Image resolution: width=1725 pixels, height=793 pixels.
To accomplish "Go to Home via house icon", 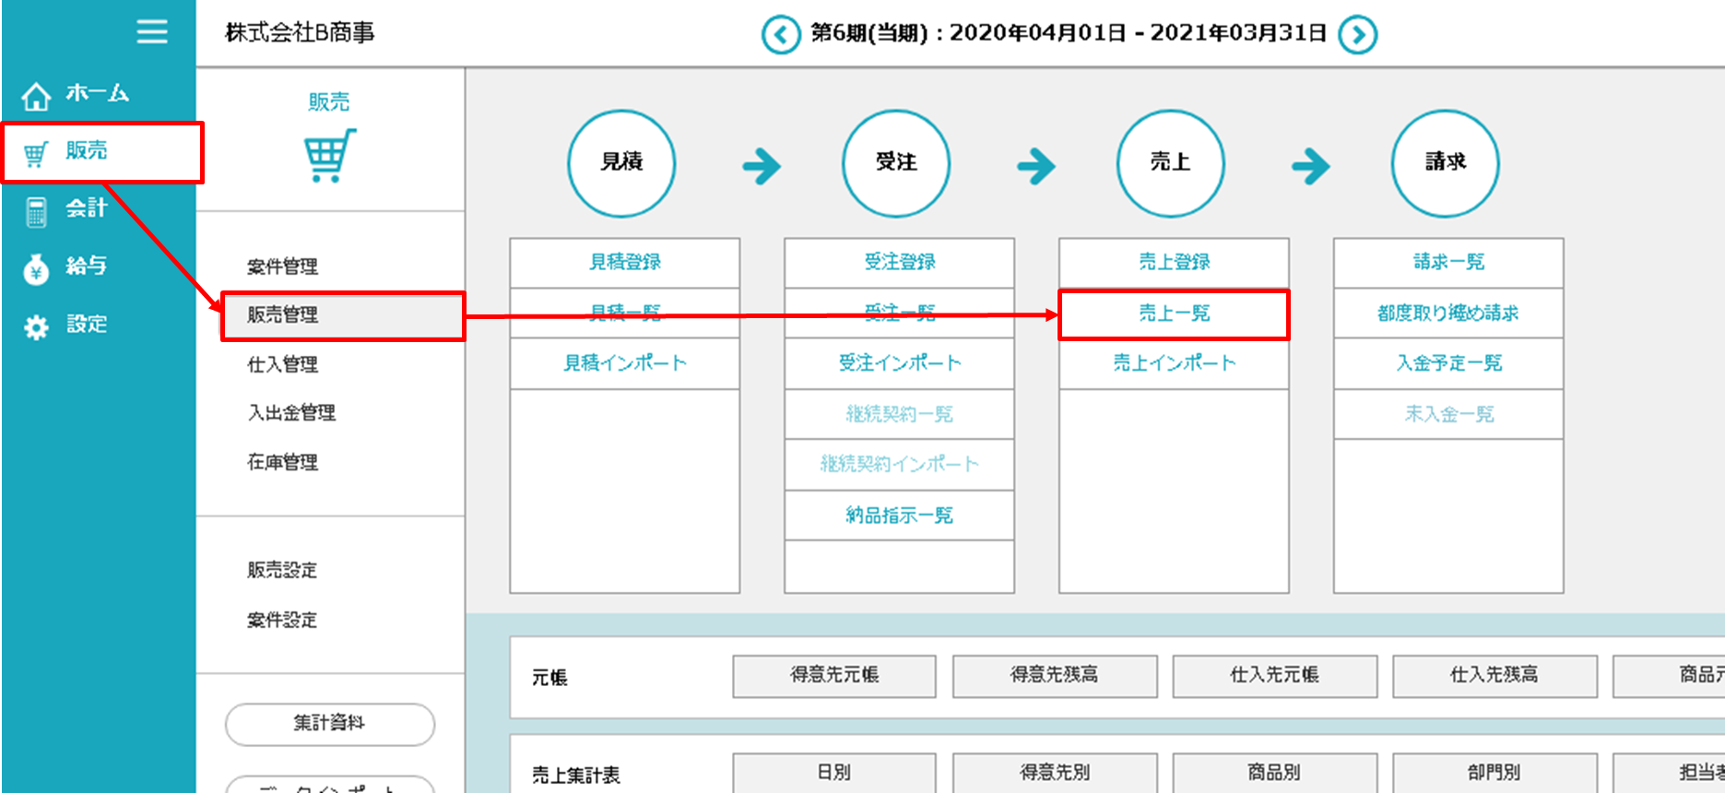I will coord(36,95).
